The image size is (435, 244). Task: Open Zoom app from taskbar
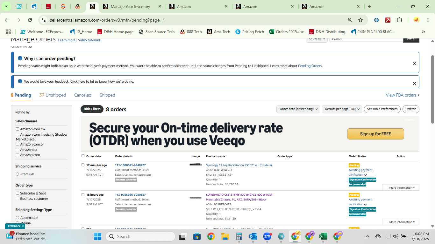point(267,236)
